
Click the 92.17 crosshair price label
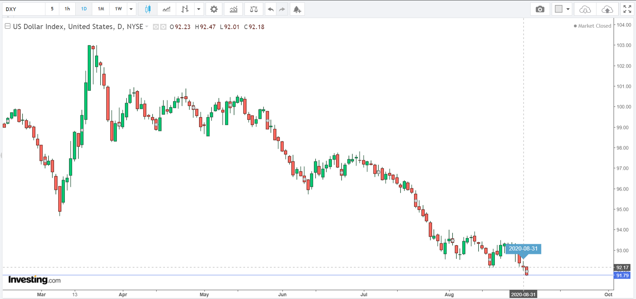[x=622, y=268]
